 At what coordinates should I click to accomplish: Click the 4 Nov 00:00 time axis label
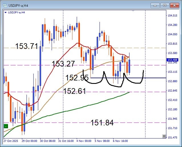85,141
